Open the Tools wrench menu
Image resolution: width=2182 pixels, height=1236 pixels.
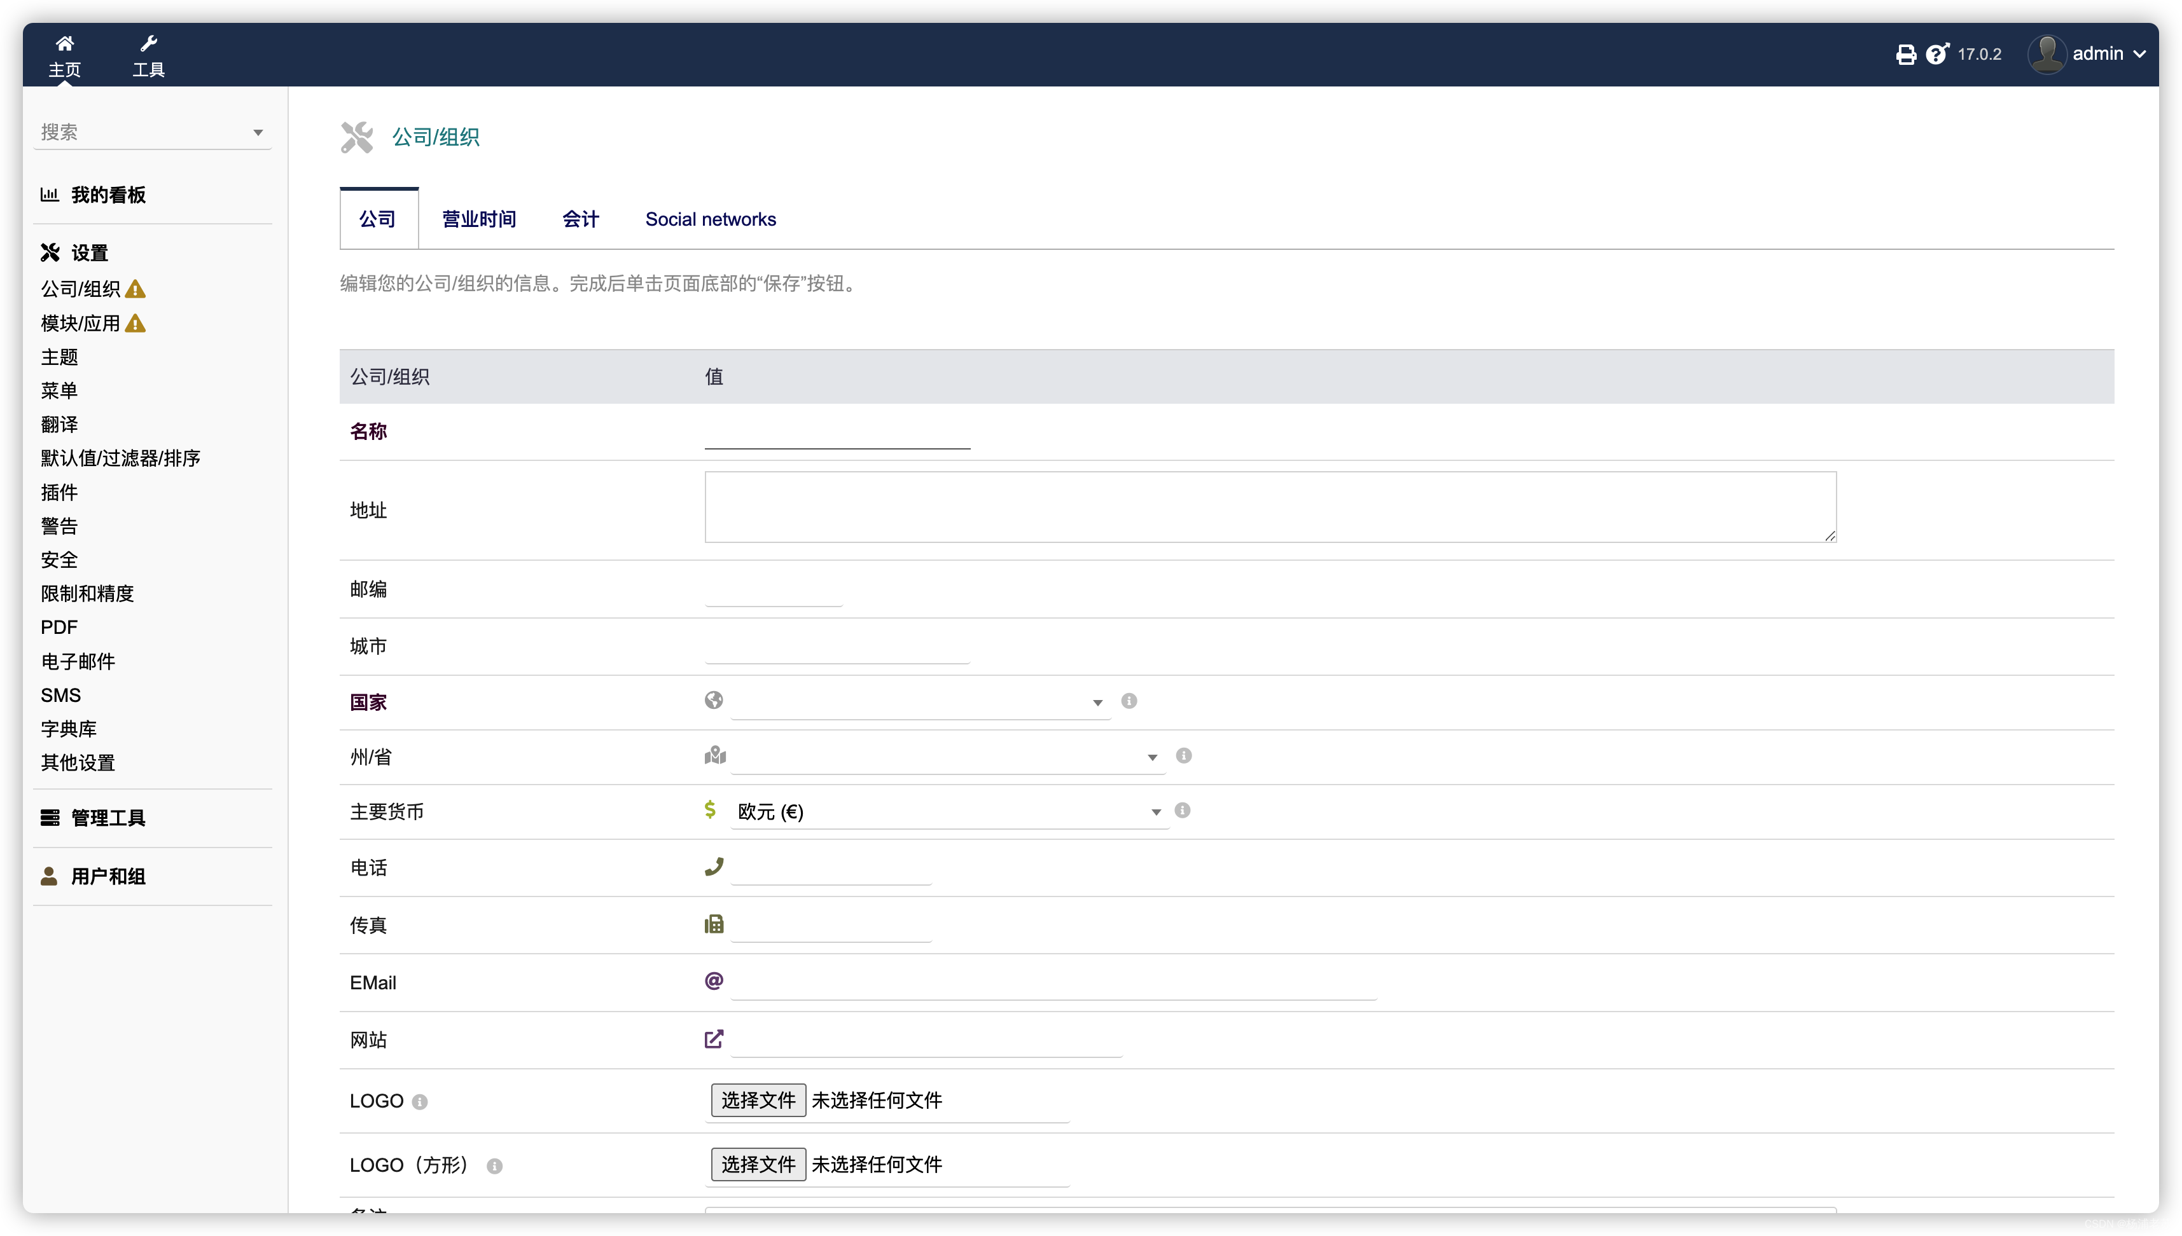149,44
